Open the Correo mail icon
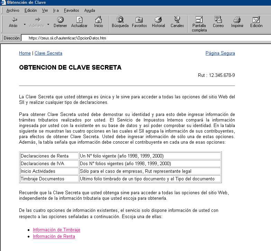 218,20
